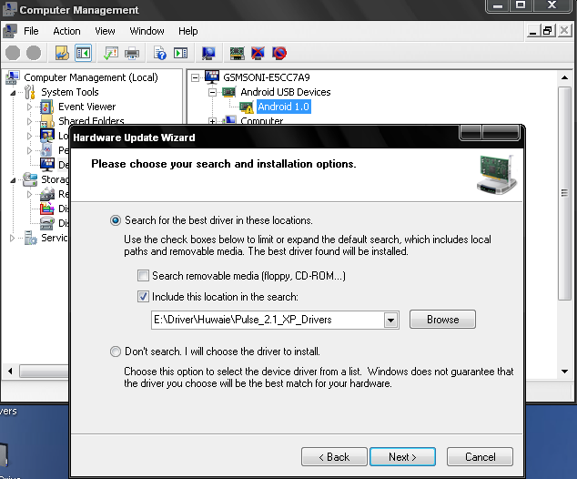Enable Search removable media checkbox
This screenshot has height=479, width=577.
click(x=143, y=276)
